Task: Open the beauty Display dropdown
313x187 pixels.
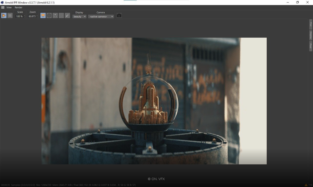Action: tap(79, 17)
